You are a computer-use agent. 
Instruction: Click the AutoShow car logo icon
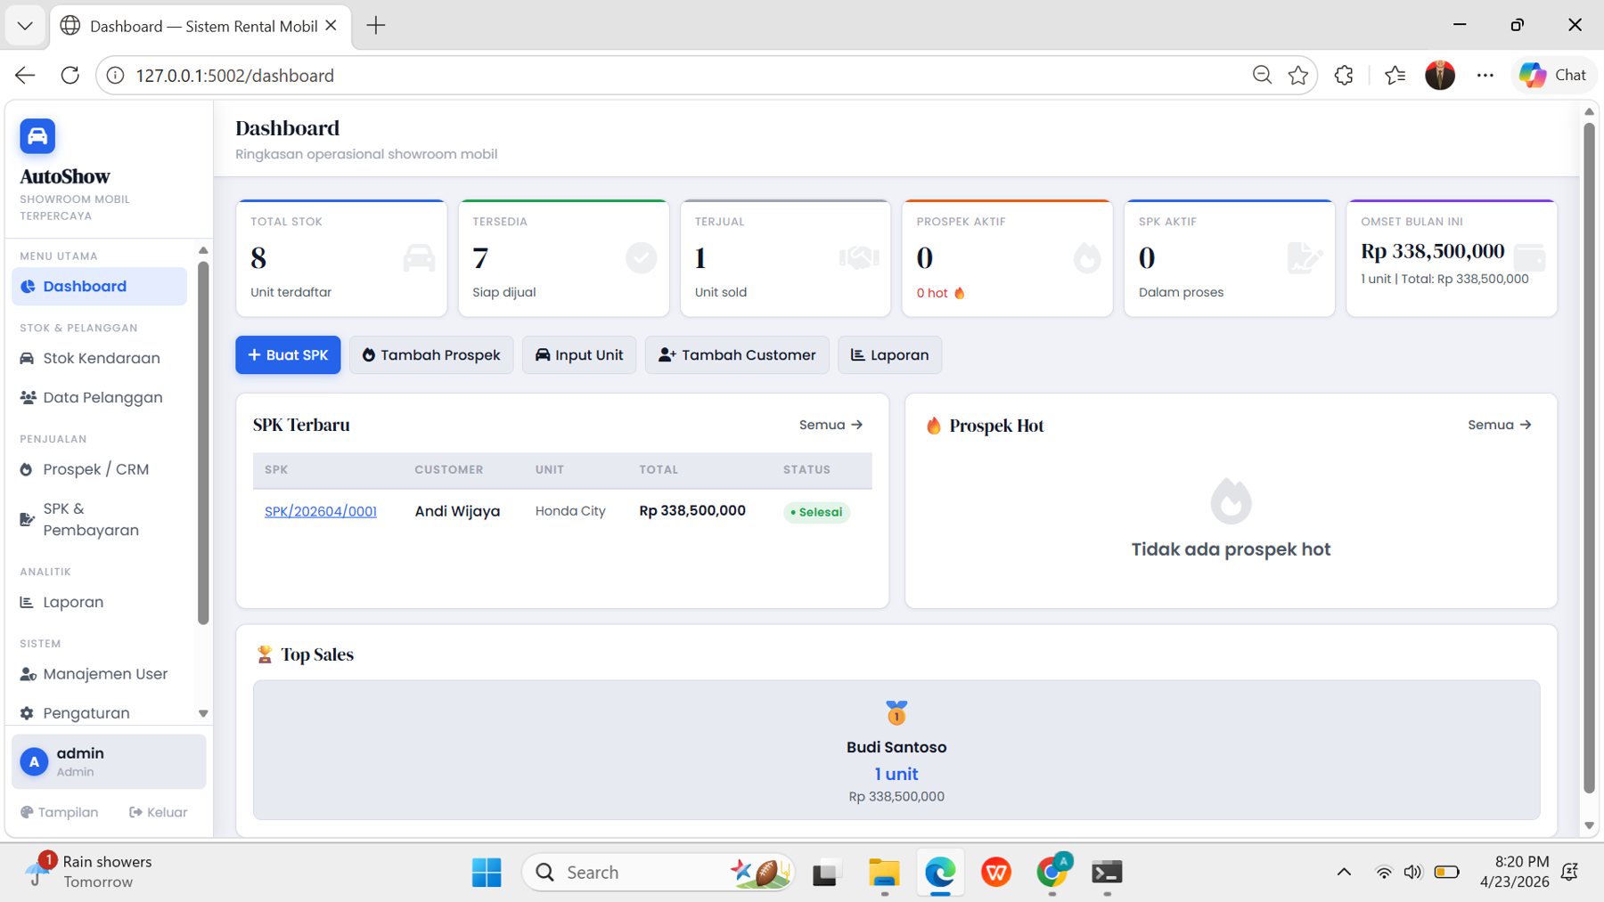[37, 136]
